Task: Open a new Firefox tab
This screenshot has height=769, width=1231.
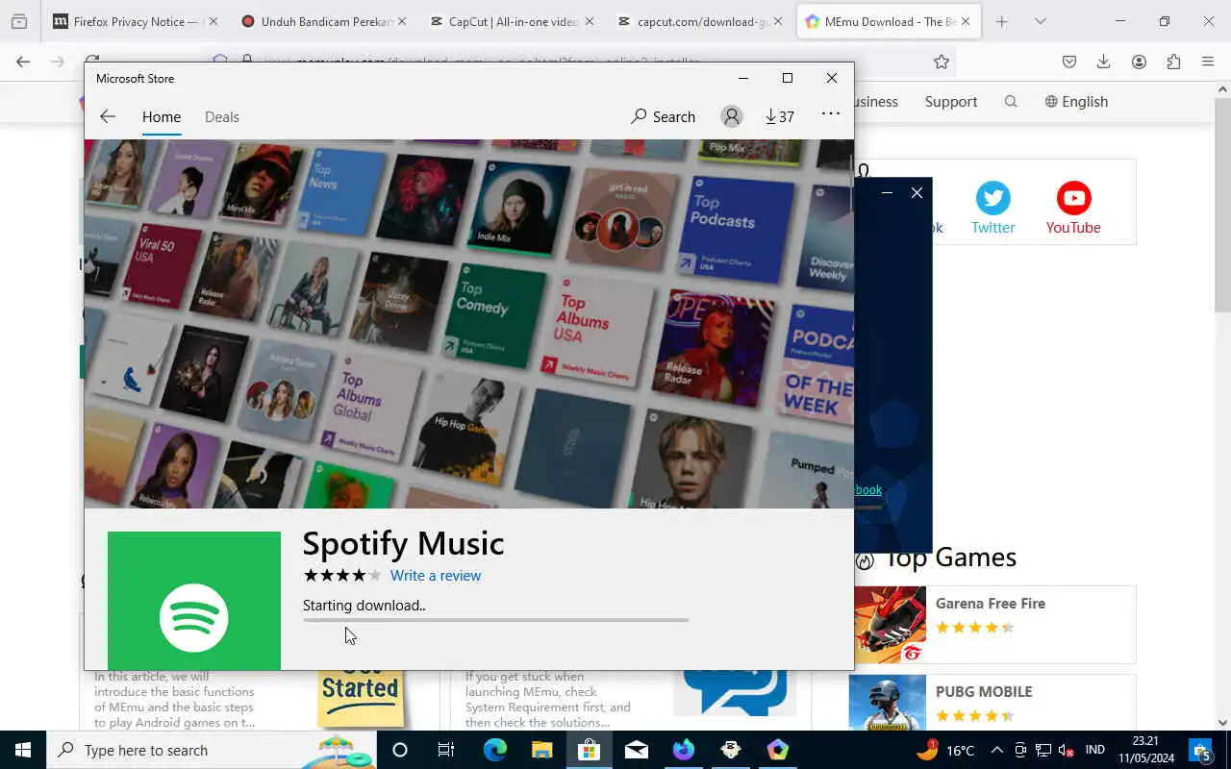Action: [x=1001, y=21]
